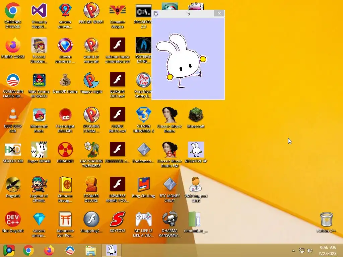Select the bunny app taskbar button
343x257 pixels.
pyautogui.click(x=111, y=250)
